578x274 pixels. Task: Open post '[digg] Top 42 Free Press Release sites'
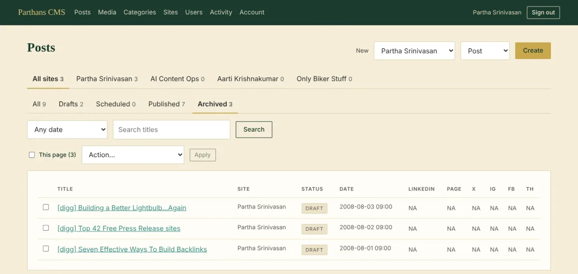click(x=119, y=228)
